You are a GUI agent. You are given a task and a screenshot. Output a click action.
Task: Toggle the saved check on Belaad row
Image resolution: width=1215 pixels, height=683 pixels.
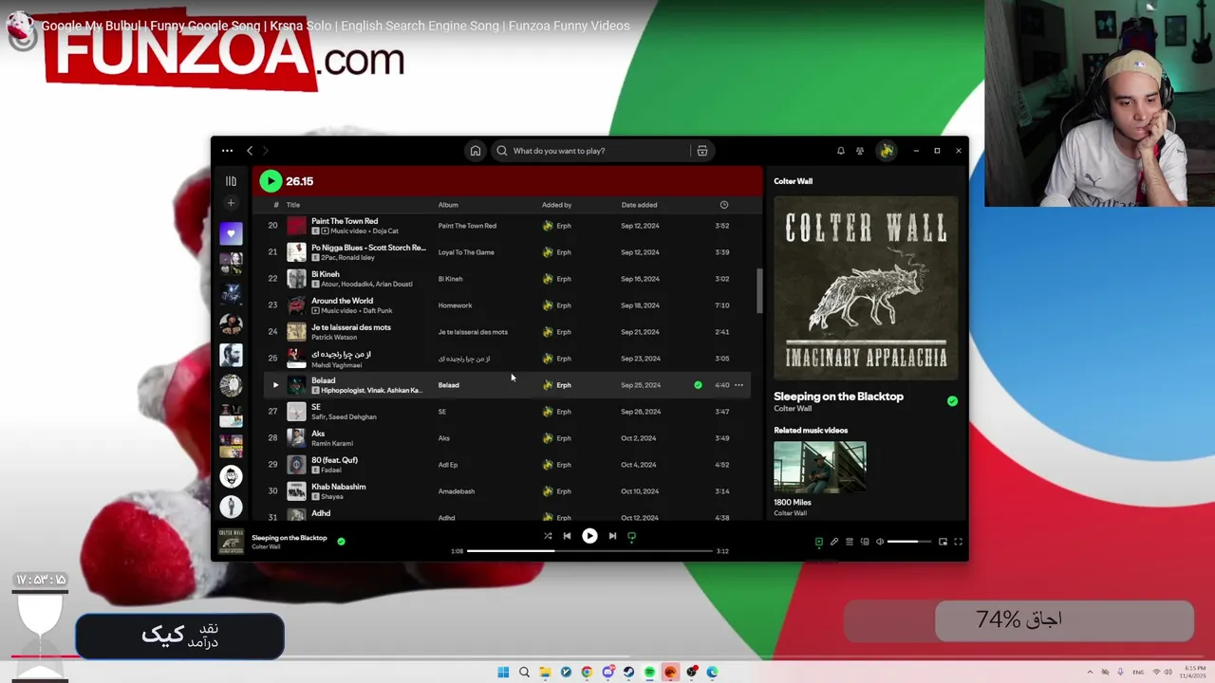(698, 385)
